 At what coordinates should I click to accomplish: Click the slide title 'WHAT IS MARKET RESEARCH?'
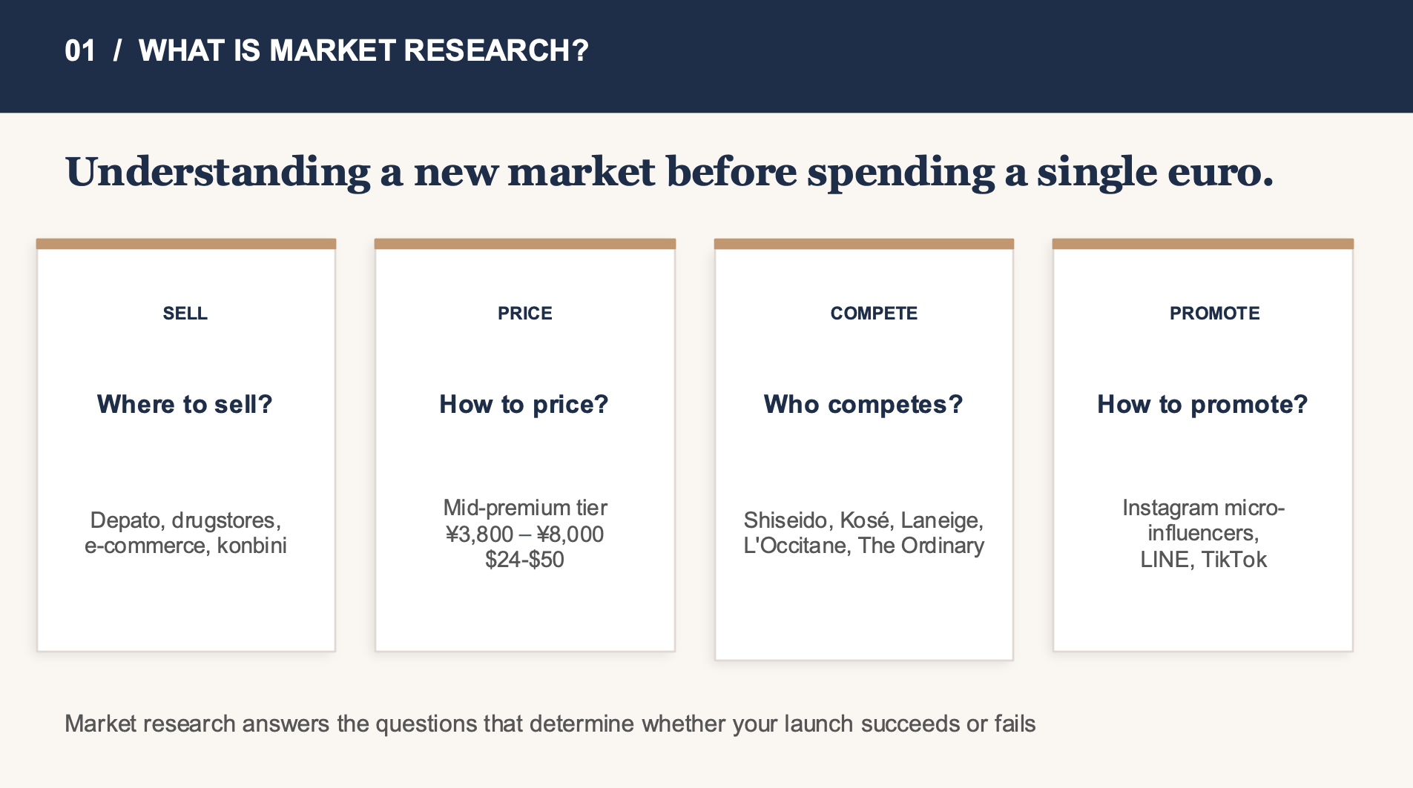[363, 50]
